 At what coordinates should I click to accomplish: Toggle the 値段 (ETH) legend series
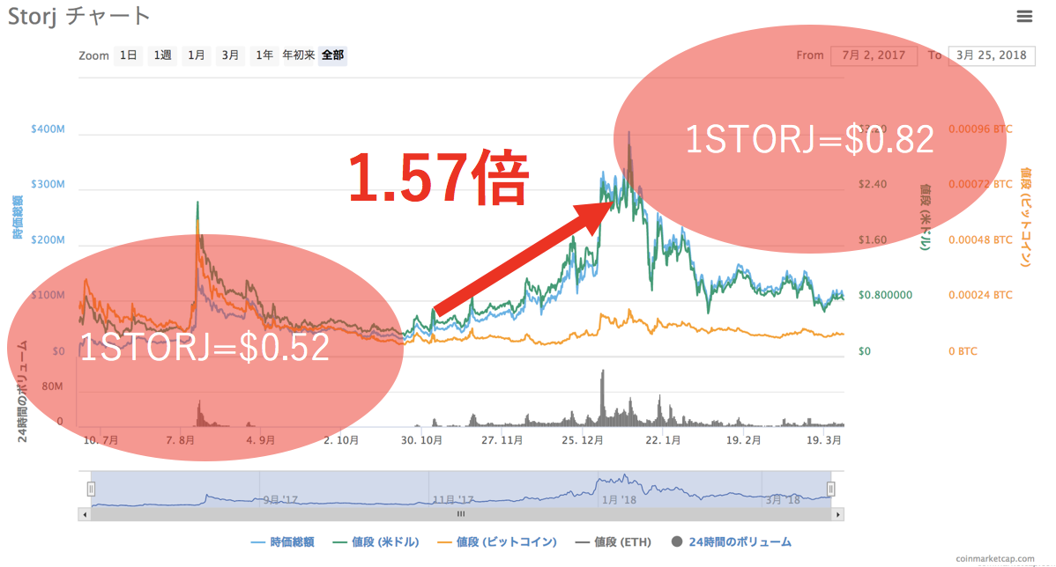614,542
